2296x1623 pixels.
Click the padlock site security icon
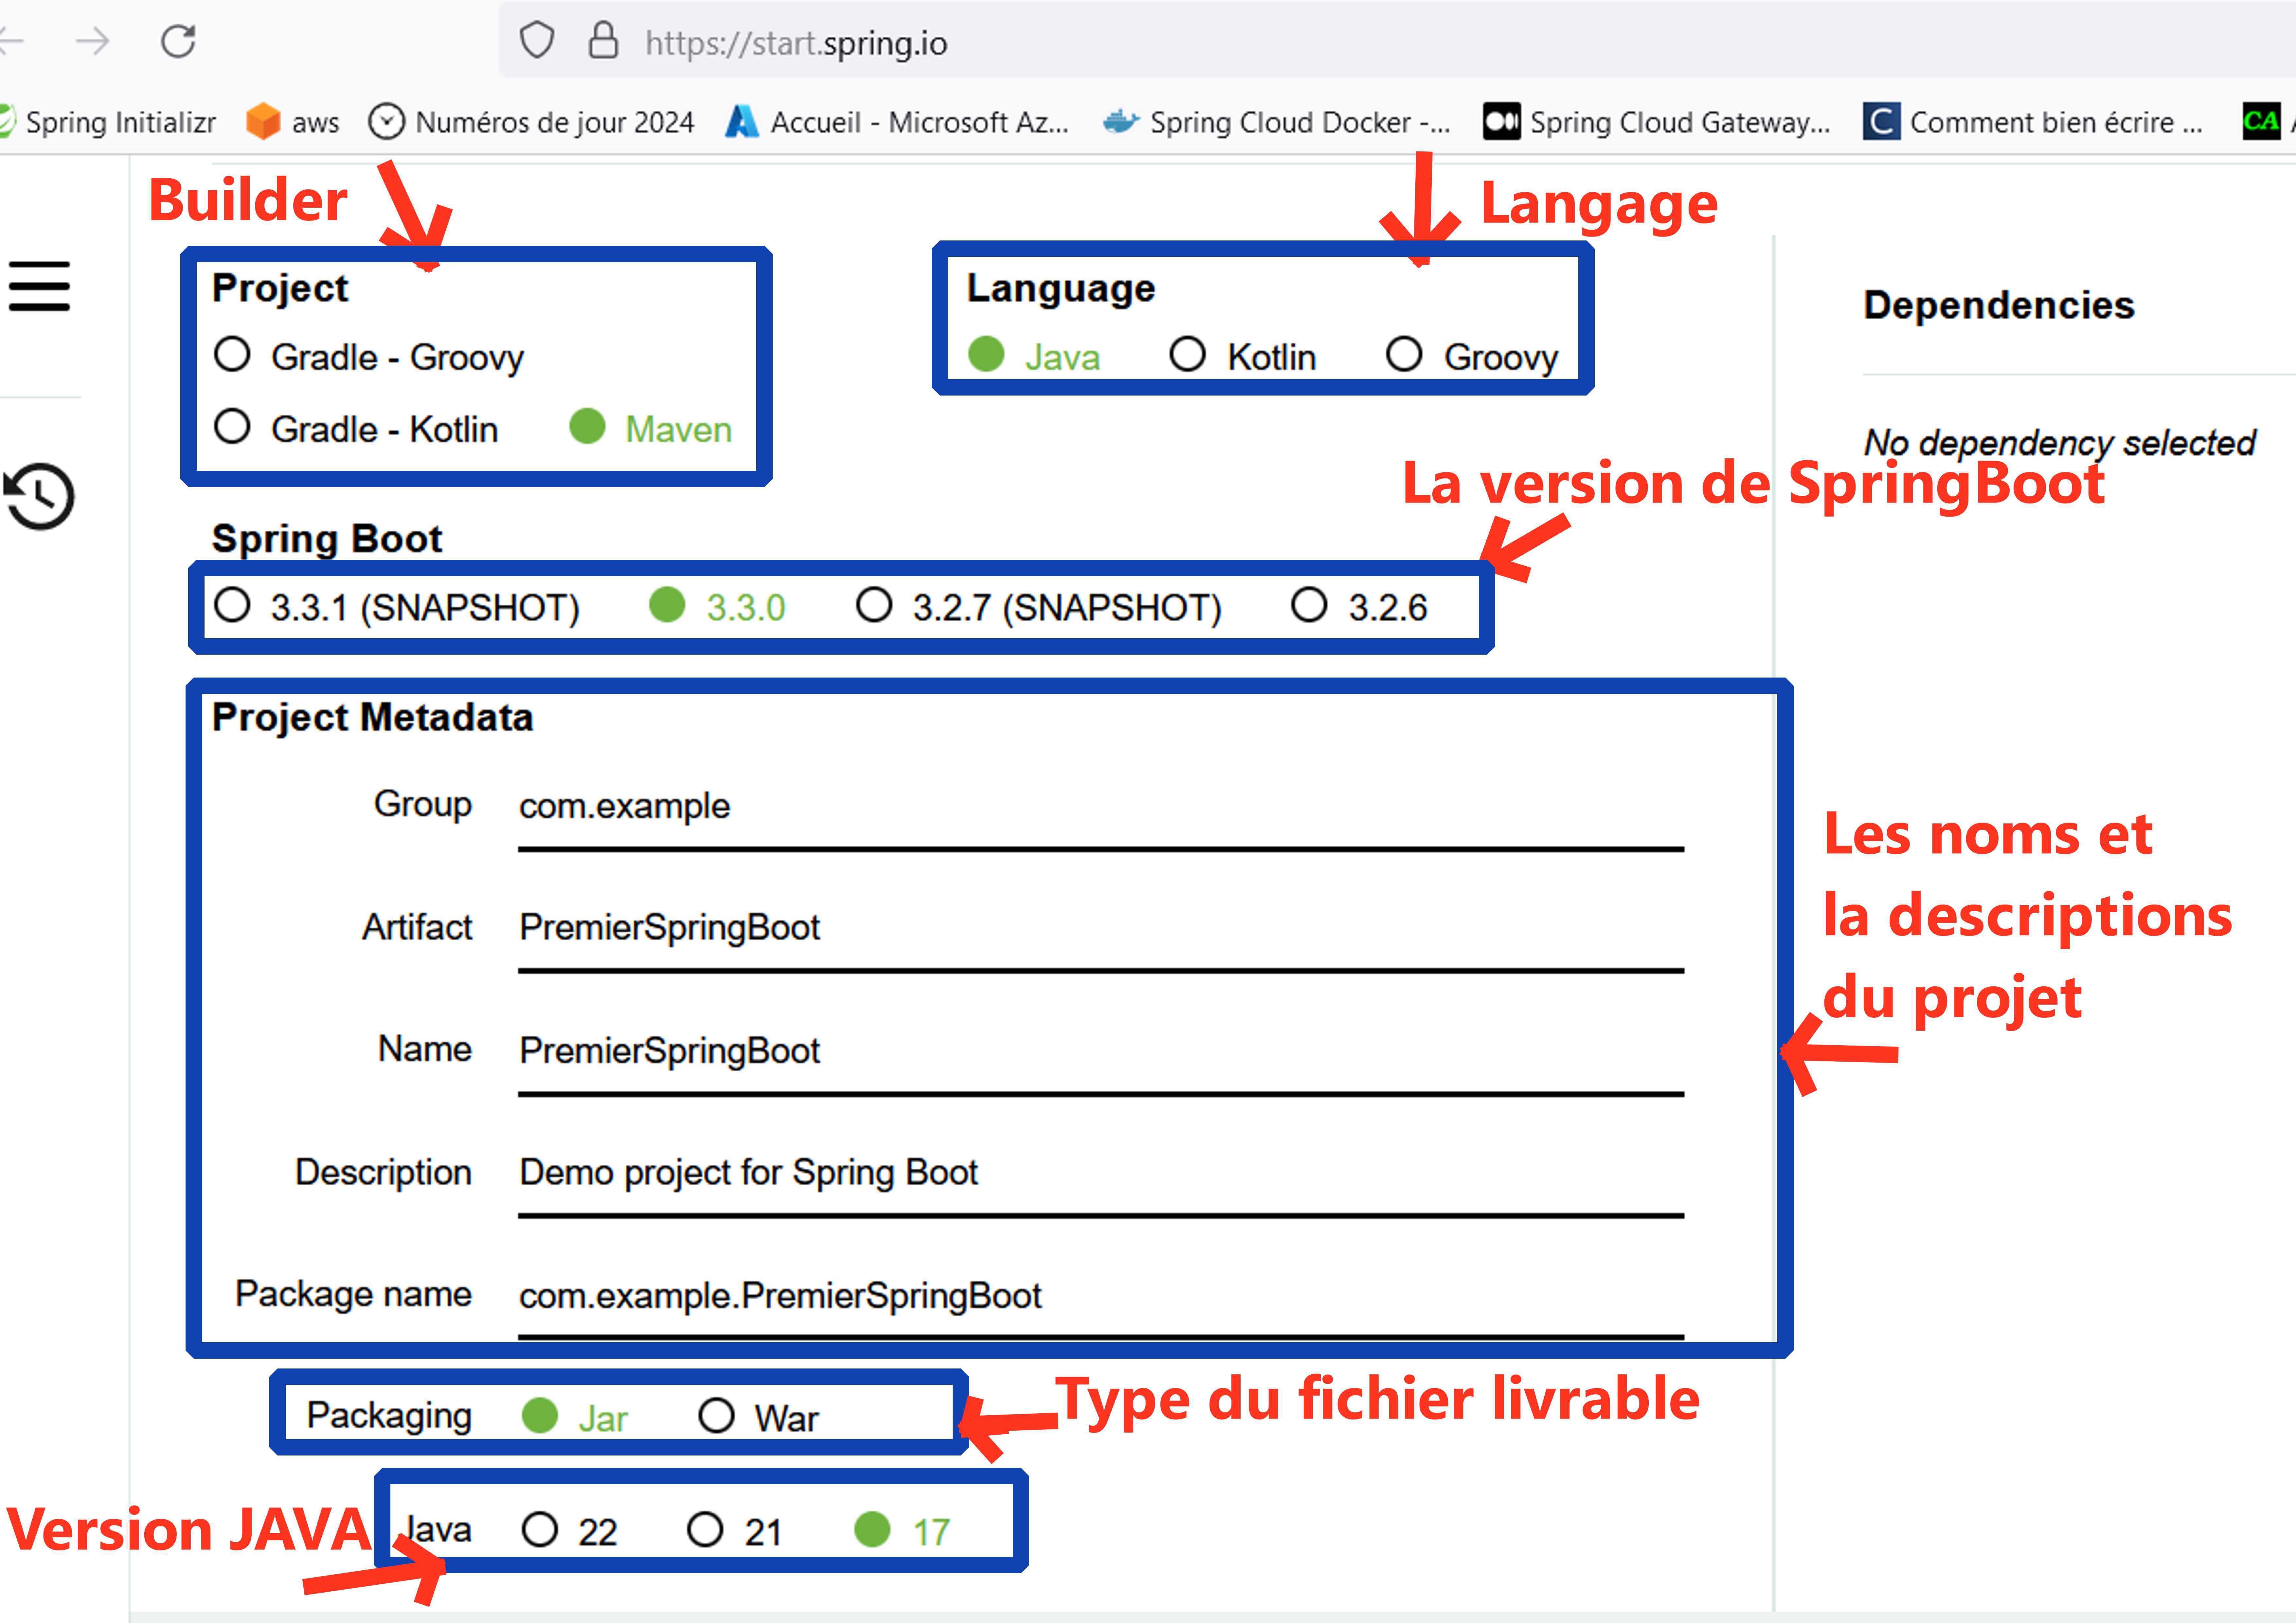pos(603,41)
